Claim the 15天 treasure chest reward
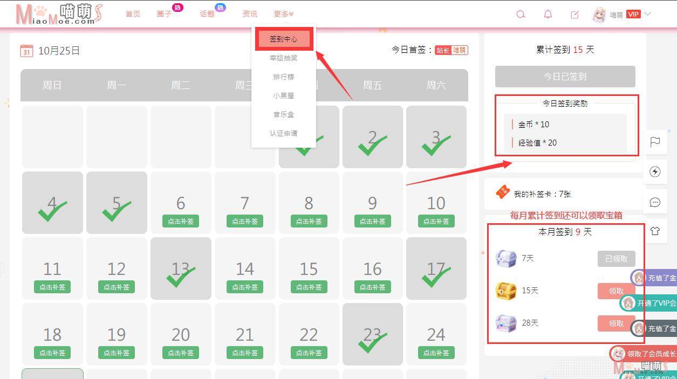Viewport: 677px width, 379px height. coord(617,291)
